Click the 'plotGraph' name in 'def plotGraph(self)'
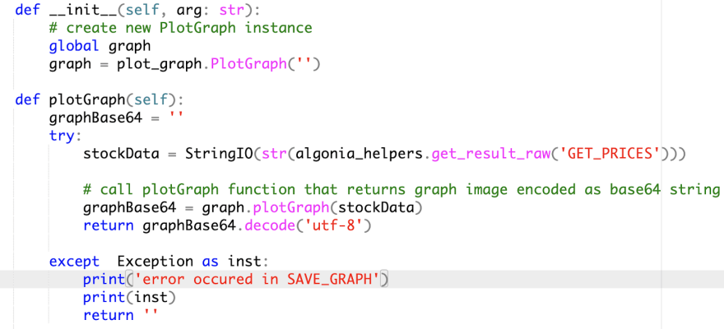Viewport: 724px width, 329px height. (86, 100)
